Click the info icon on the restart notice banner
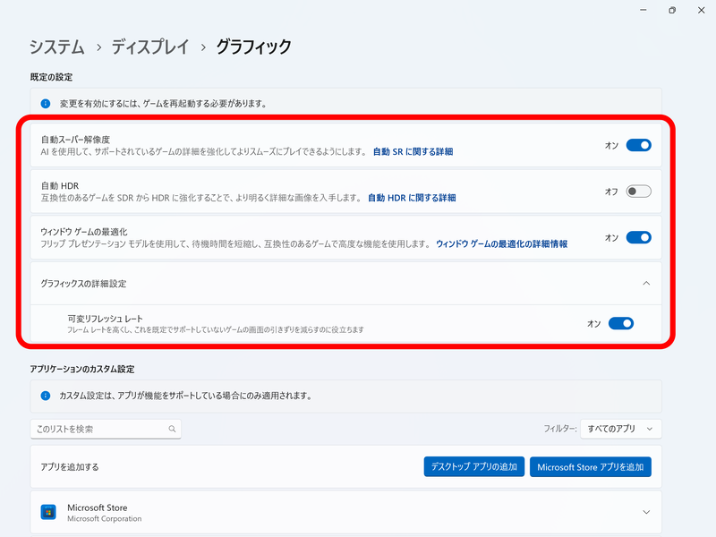 pyautogui.click(x=47, y=102)
